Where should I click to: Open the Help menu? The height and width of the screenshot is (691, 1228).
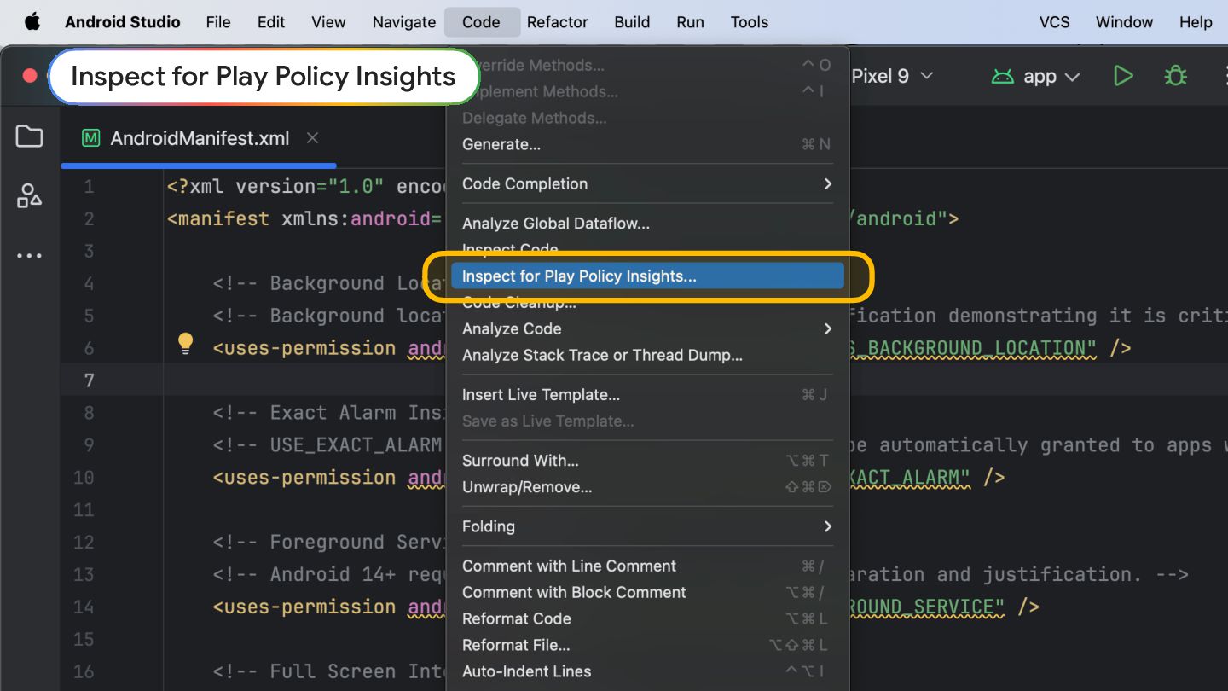[x=1196, y=22]
